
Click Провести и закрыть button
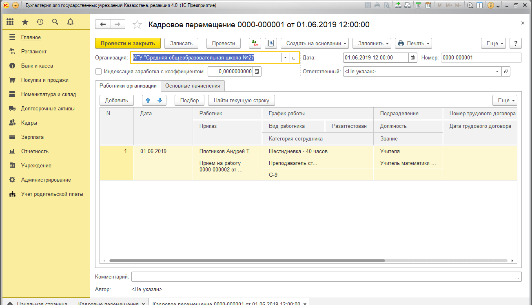128,44
